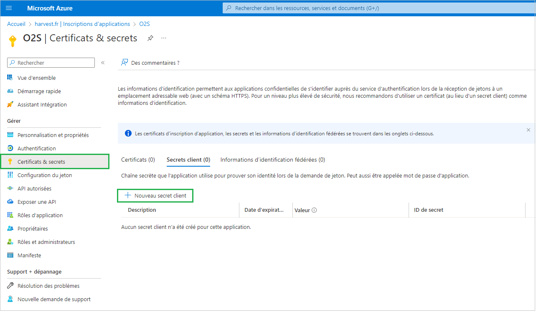Open the ellipsis more options next to title
Image resolution: width=536 pixels, height=312 pixels.
pyautogui.click(x=164, y=38)
